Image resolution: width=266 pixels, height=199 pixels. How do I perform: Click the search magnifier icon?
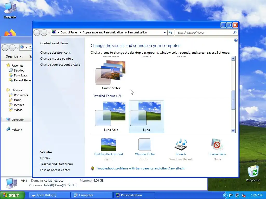tap(235, 32)
